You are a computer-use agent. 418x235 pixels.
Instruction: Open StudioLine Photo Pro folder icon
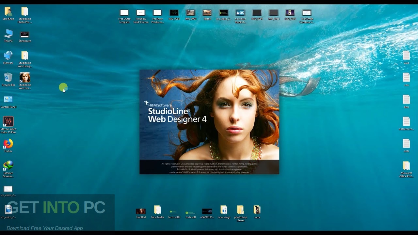[x=25, y=12]
